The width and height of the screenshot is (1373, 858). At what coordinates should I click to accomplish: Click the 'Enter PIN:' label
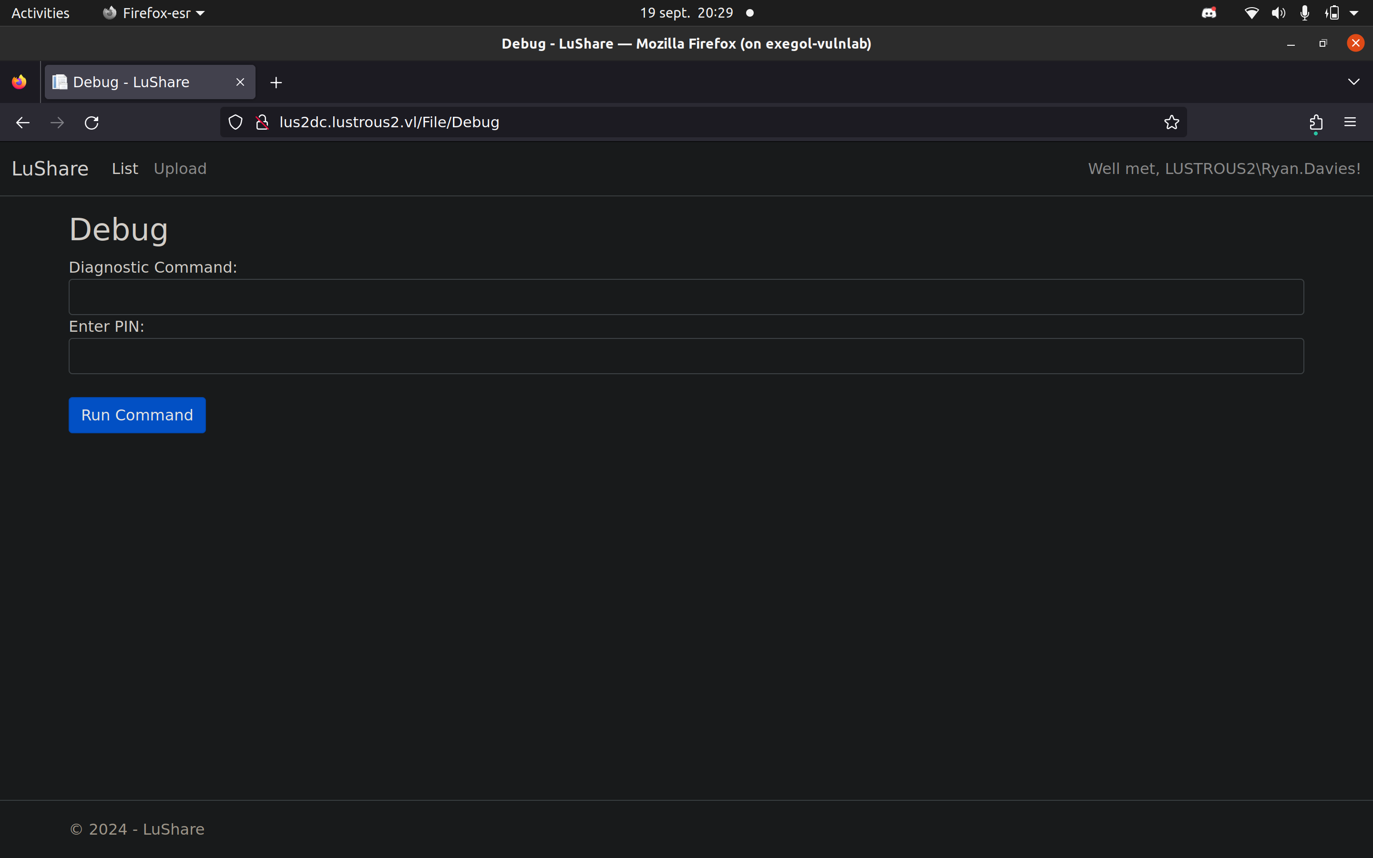tap(107, 327)
